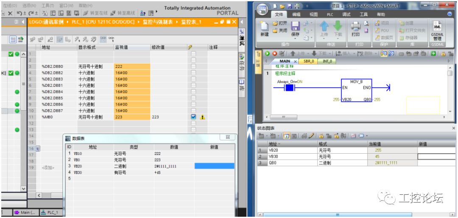
Task: Click the quick-access save icon in STEP 7 title bar
Action: tap(290, 6)
